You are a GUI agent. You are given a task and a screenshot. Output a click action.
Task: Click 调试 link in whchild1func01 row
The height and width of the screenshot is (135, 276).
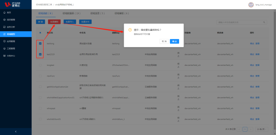252,119
